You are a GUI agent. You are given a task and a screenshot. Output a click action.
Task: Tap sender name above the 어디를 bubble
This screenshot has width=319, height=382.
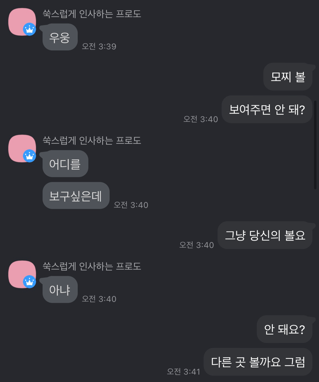point(92,140)
